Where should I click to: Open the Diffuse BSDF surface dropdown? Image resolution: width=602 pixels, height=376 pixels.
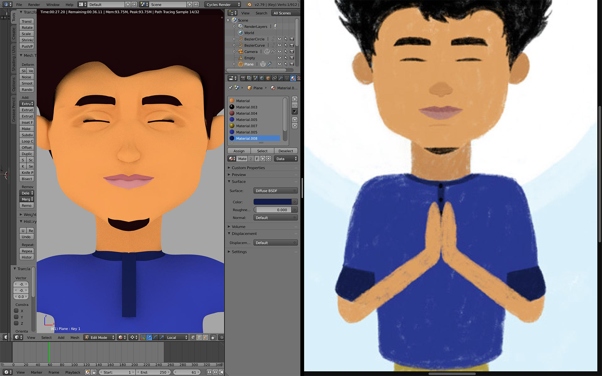(x=275, y=191)
